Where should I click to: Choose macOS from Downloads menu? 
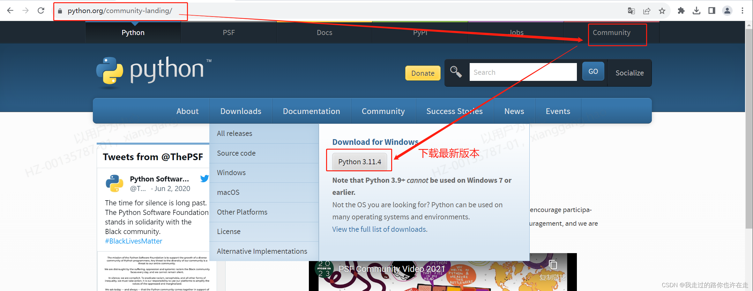pyautogui.click(x=264, y=192)
